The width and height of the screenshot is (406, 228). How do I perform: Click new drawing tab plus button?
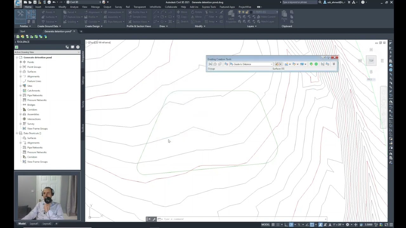click(x=81, y=31)
